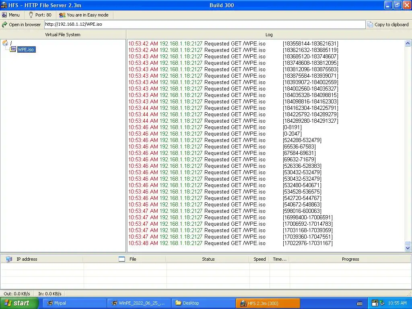This screenshot has width=412, height=309.
Task: Click the clipboard icon near Copy to clipboard
Action: coord(370,25)
